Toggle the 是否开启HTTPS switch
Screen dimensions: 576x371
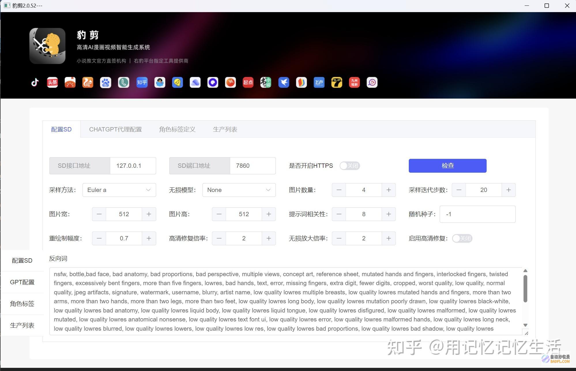pos(350,166)
